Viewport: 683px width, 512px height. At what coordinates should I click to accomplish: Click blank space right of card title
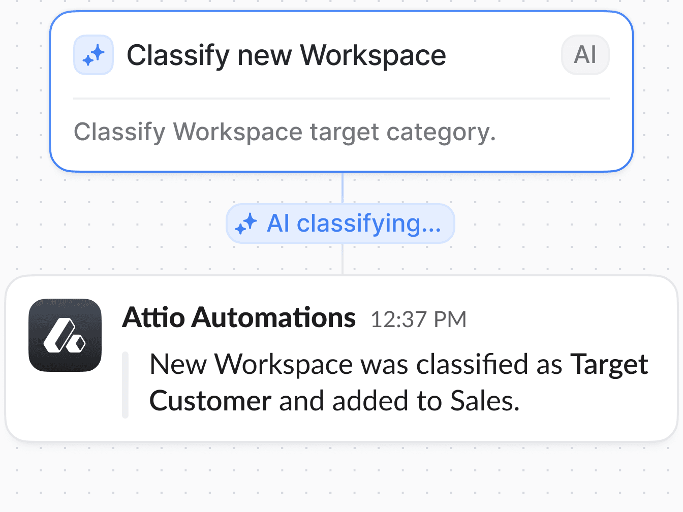[x=503, y=55]
